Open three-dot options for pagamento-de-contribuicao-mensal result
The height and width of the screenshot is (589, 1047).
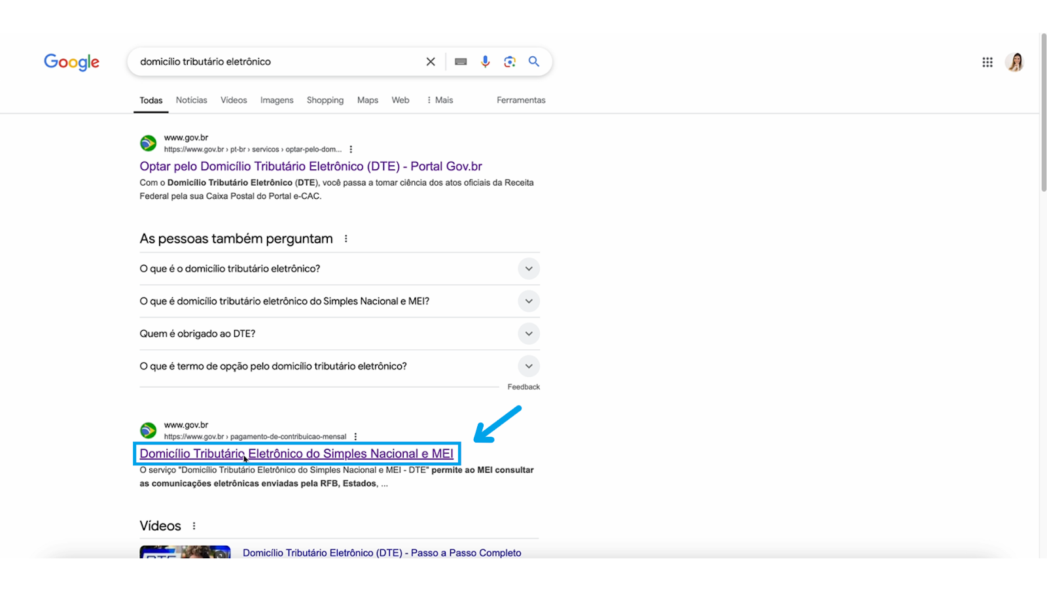point(355,437)
